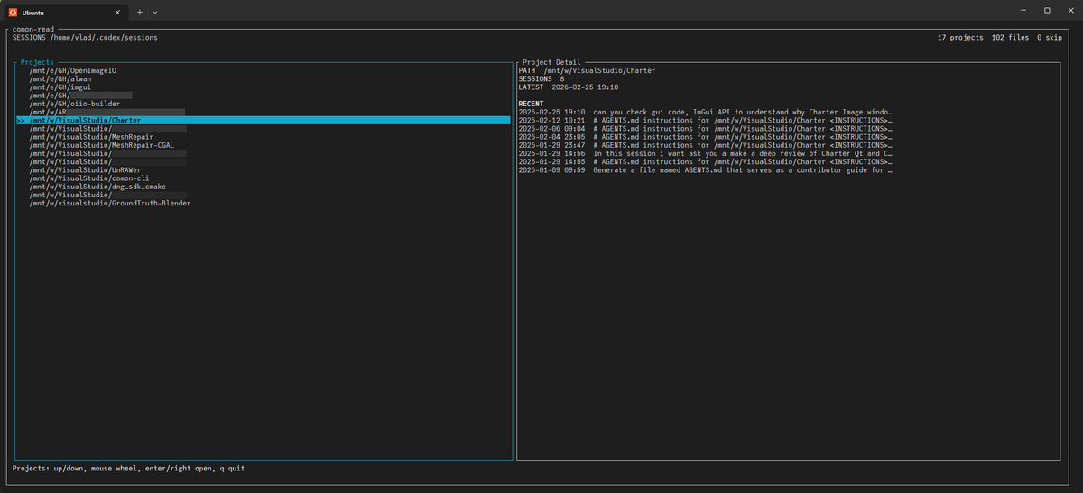
Task: Select project /mnt/e/GH/imgui
Action: [x=60, y=87]
